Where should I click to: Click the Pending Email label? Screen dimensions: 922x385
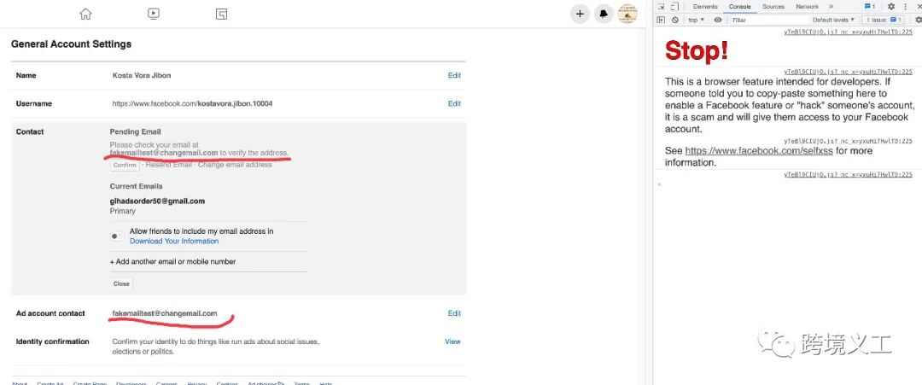[135, 131]
